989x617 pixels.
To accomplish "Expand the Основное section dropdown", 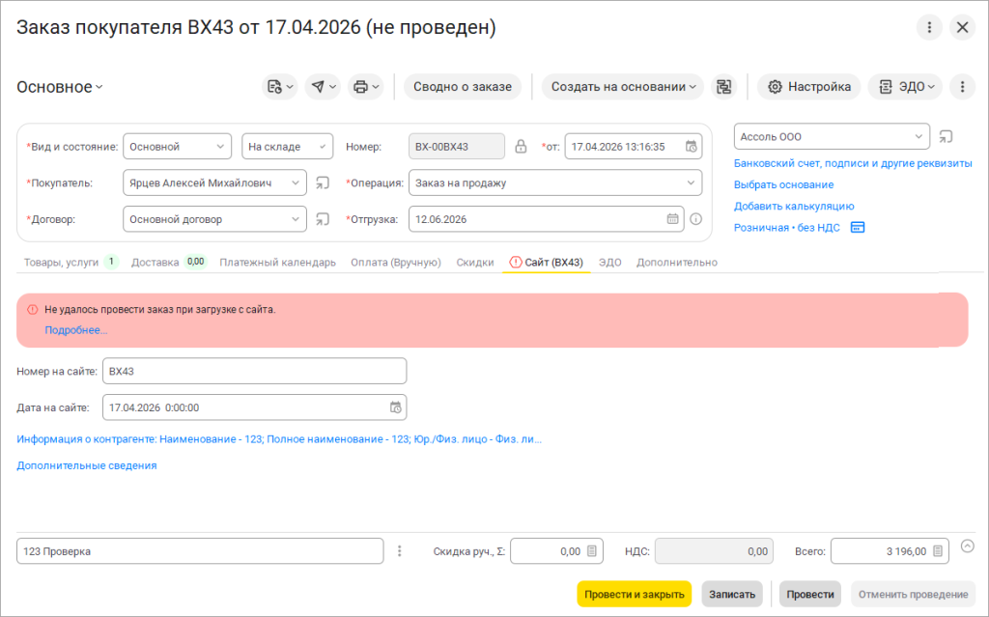I will (60, 87).
